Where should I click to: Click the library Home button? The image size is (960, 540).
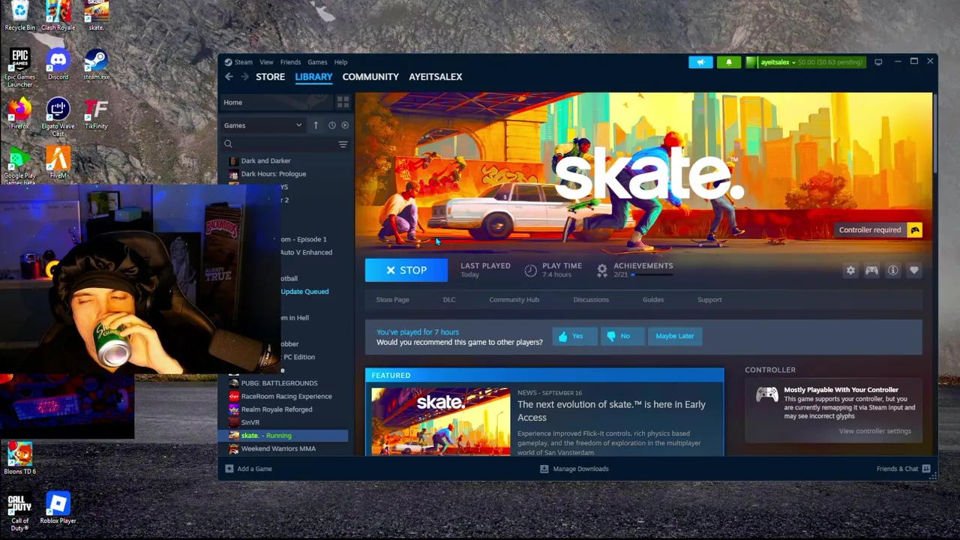click(277, 102)
